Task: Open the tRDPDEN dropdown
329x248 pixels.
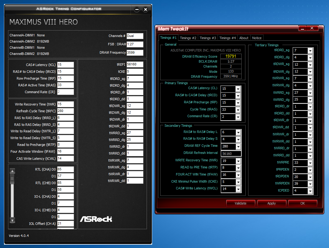Action: click(310, 177)
